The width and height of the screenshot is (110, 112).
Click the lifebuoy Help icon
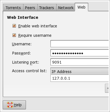(x=10, y=105)
